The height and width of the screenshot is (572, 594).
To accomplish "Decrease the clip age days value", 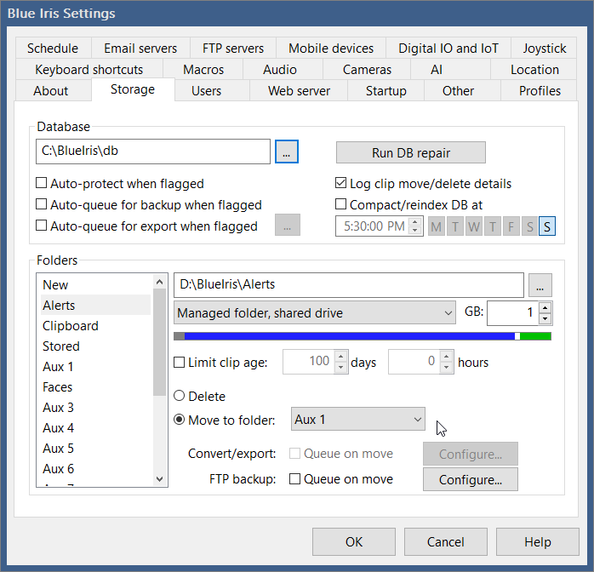I will pyautogui.click(x=341, y=367).
